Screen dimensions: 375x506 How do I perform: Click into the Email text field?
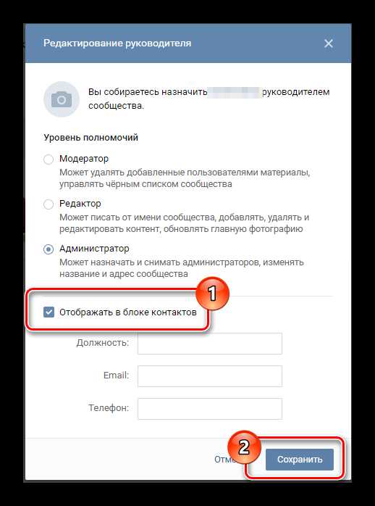[210, 376]
